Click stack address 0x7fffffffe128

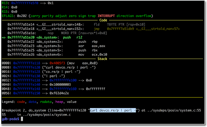pyautogui.click(x=27, y=72)
